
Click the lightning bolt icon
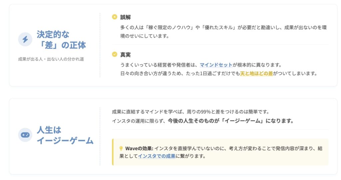coord(25,40)
